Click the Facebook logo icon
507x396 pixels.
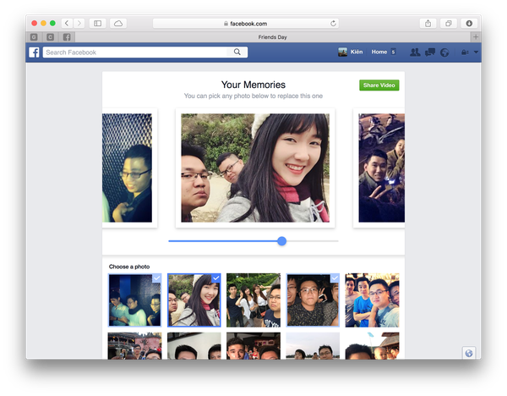[34, 52]
